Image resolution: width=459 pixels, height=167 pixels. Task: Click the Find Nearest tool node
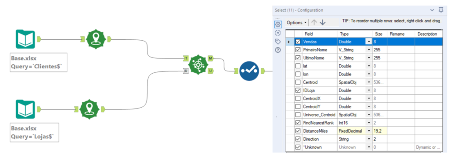198,64
